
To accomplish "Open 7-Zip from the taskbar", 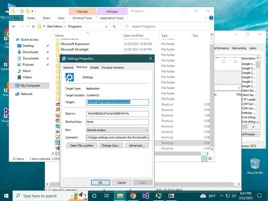I will (x=171, y=196).
